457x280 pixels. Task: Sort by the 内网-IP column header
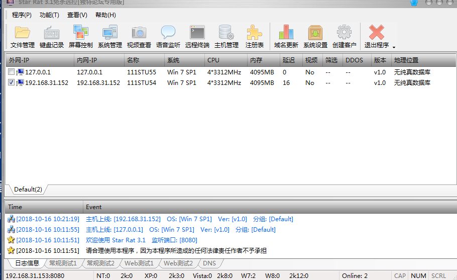(x=99, y=60)
